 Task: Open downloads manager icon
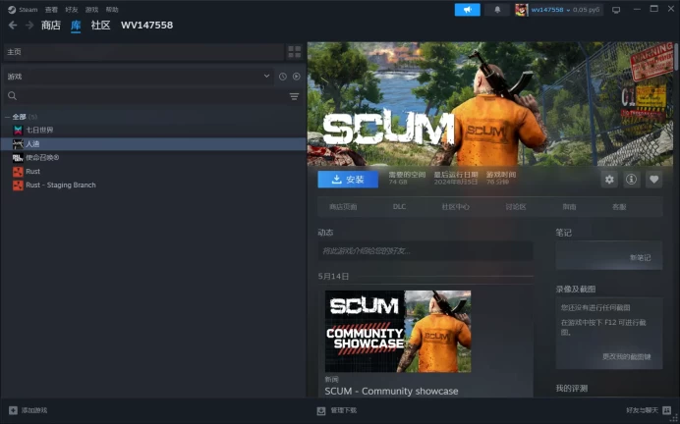tap(321, 410)
